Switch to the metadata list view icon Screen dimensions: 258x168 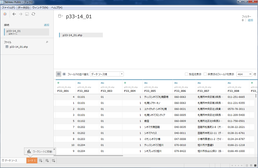pyautogui.click(x=64, y=74)
